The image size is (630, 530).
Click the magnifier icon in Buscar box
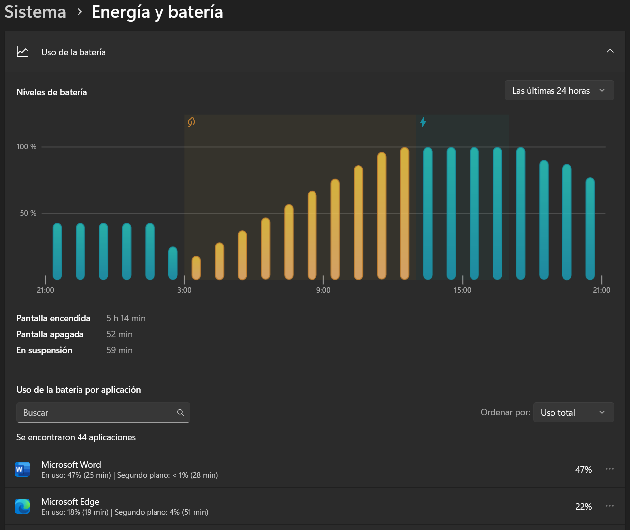(x=180, y=412)
